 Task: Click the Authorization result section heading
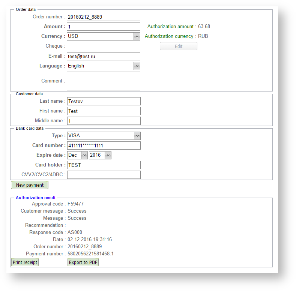[36, 198]
